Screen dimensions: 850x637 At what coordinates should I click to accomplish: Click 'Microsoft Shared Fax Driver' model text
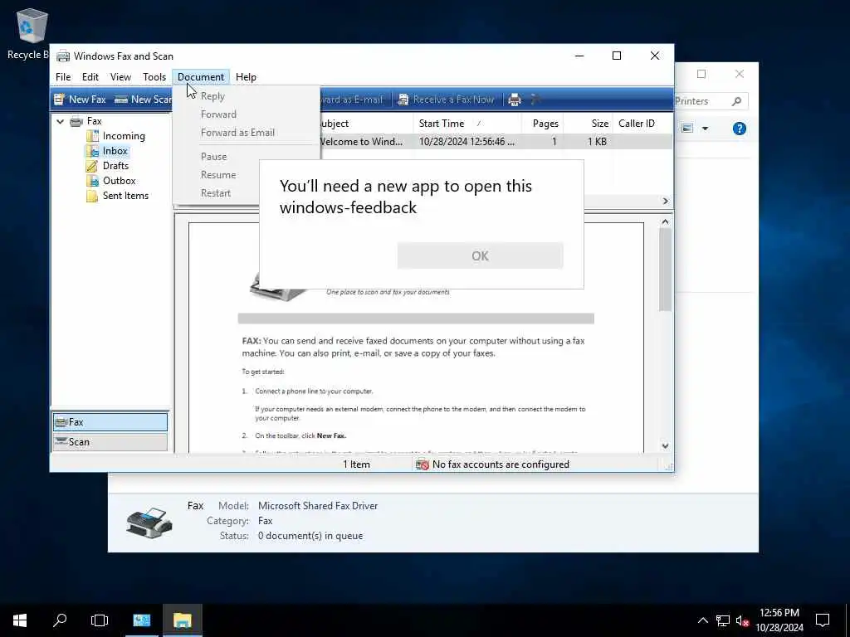click(318, 506)
